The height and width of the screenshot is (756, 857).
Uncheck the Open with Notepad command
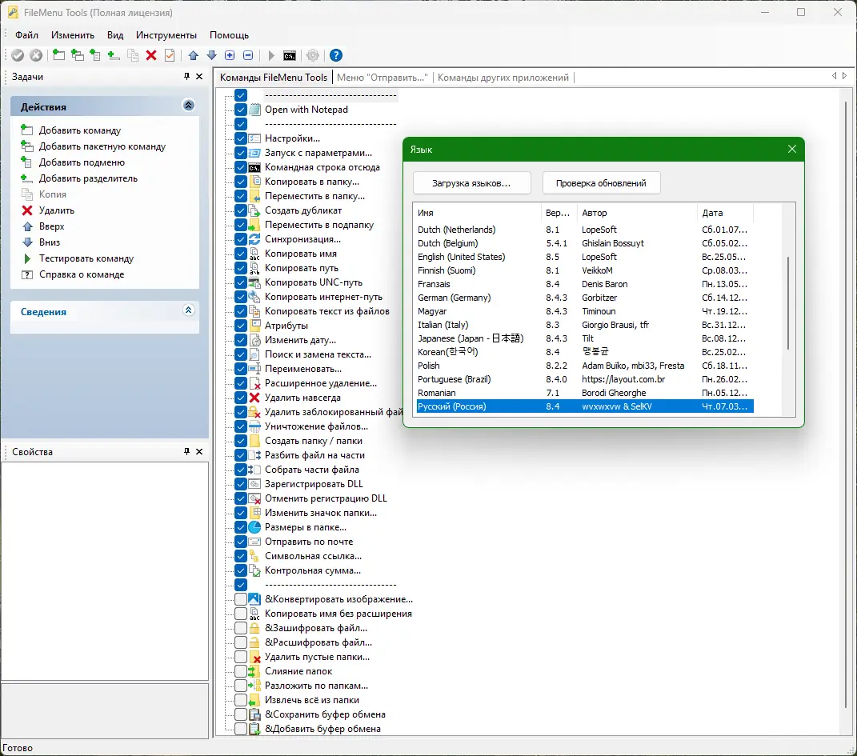tap(241, 110)
